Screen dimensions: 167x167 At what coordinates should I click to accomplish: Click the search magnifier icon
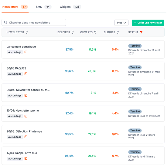[5, 23]
